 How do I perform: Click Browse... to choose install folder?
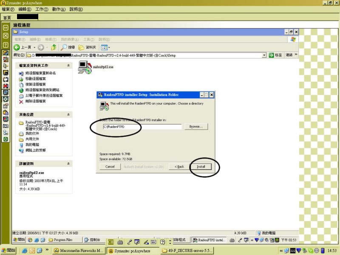[196, 126]
